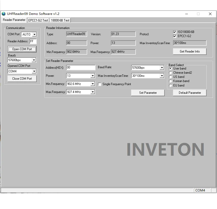
Task: Click the Set Parameter button
Action: 148,93
